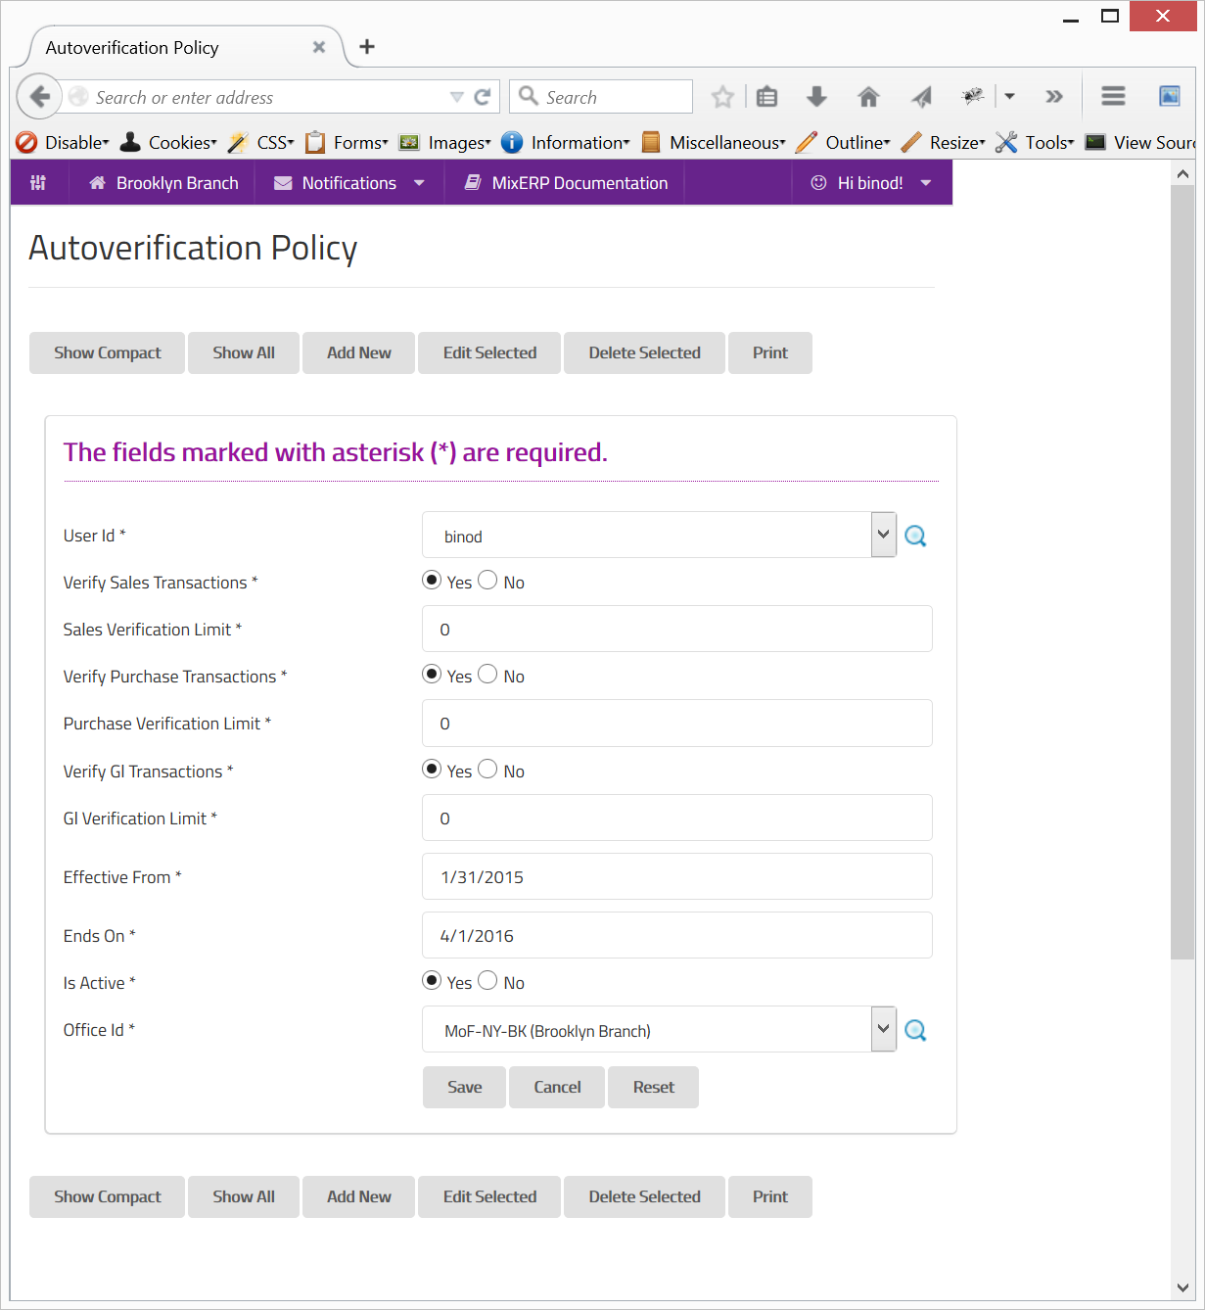
Task: Open the downloads arrow icon
Action: tap(816, 97)
